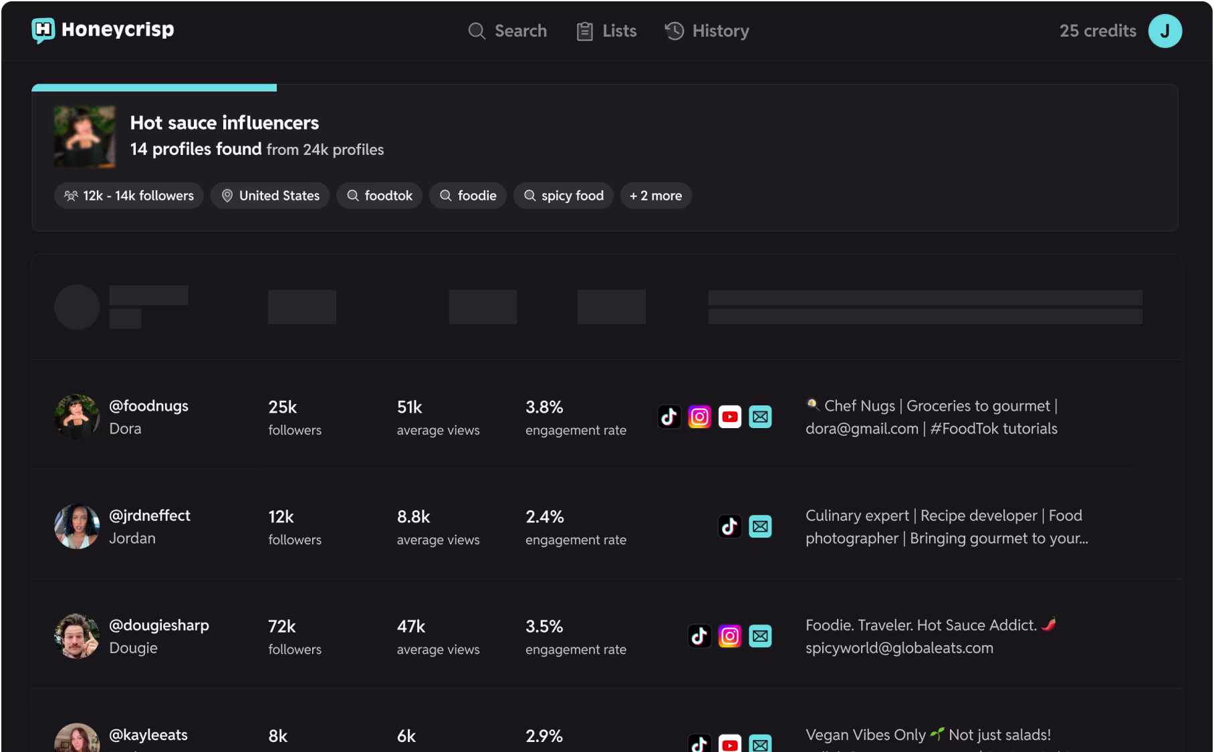
Task: Open the J user avatar menu
Action: [1165, 31]
